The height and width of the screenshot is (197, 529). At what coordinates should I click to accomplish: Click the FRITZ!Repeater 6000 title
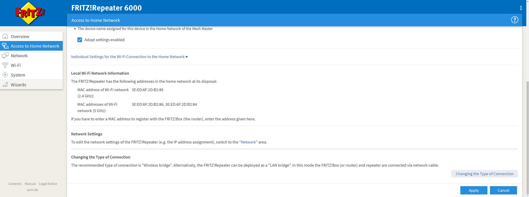pyautogui.click(x=106, y=8)
